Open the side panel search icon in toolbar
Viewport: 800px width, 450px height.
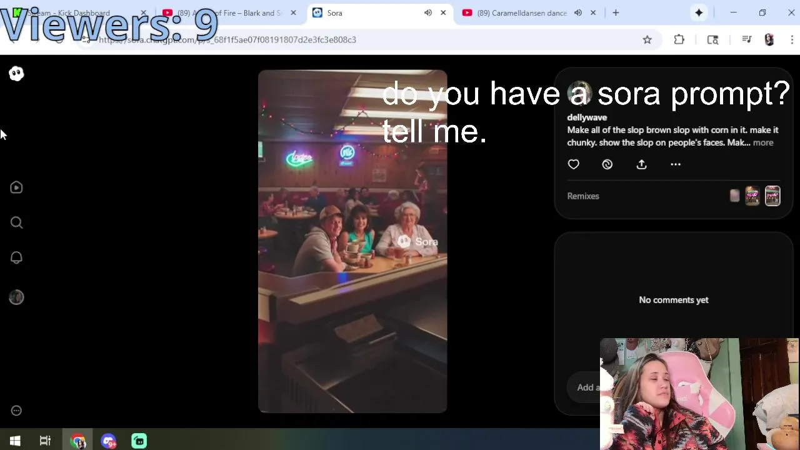(x=712, y=39)
